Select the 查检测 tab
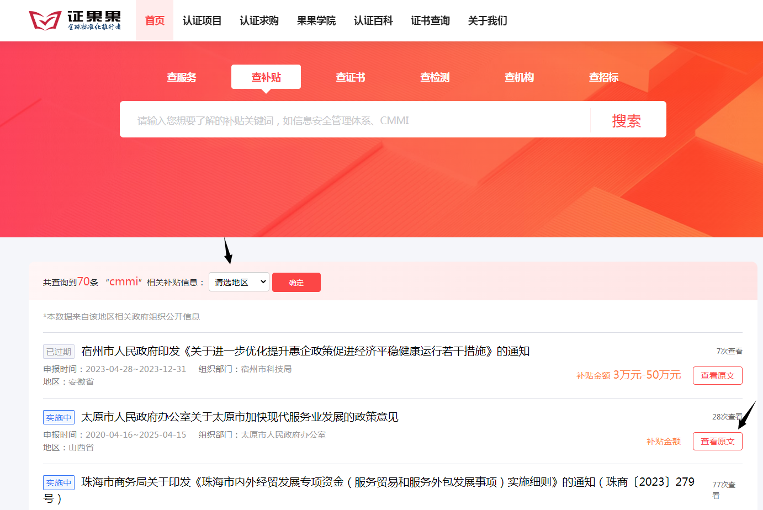The width and height of the screenshot is (763, 510). tap(435, 77)
